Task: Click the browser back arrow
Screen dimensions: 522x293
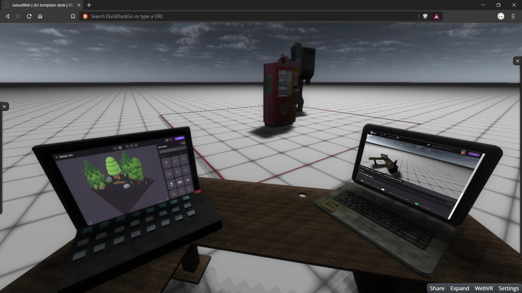Action: [8, 16]
